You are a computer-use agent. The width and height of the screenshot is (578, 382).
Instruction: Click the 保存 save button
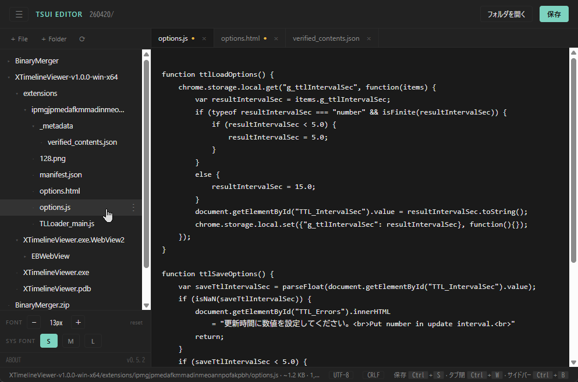[554, 15]
